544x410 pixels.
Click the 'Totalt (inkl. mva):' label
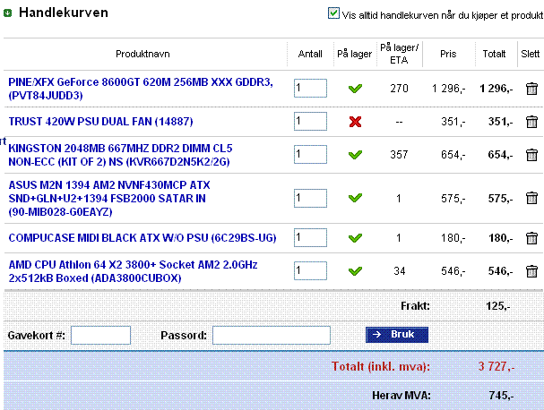[381, 367]
